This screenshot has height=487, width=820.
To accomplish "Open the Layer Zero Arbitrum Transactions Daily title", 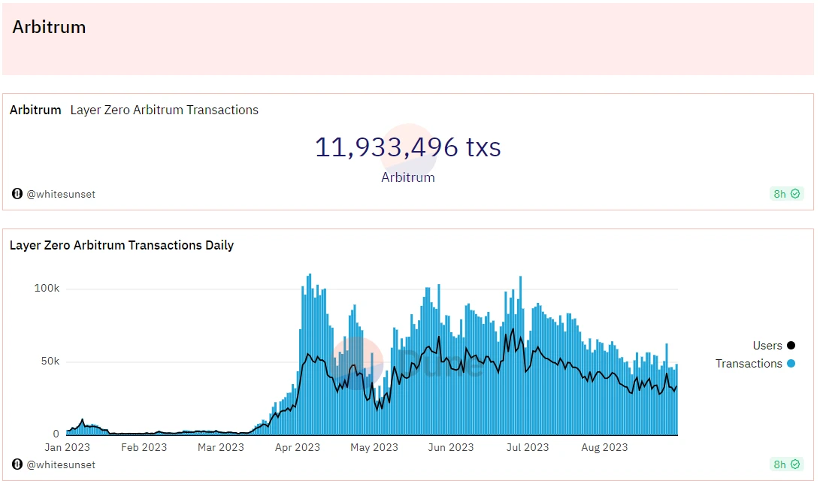I will point(121,245).
